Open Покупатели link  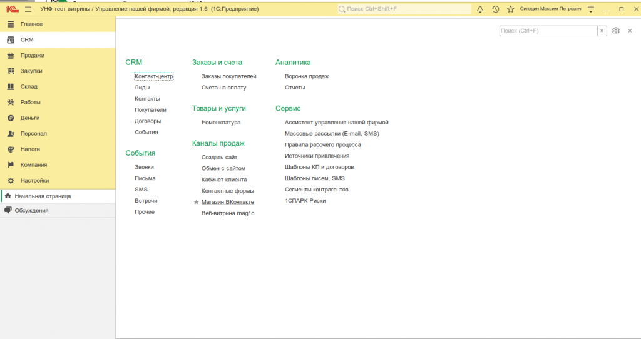click(150, 110)
